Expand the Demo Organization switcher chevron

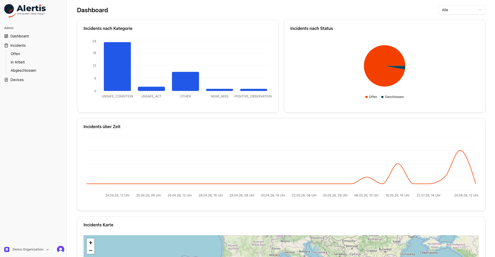[48, 249]
